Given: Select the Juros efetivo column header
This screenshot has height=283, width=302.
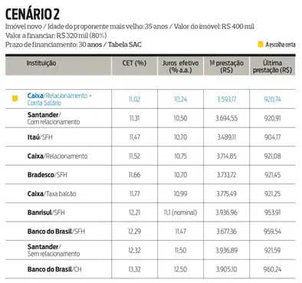Looking at the screenshot, I should coord(180,66).
